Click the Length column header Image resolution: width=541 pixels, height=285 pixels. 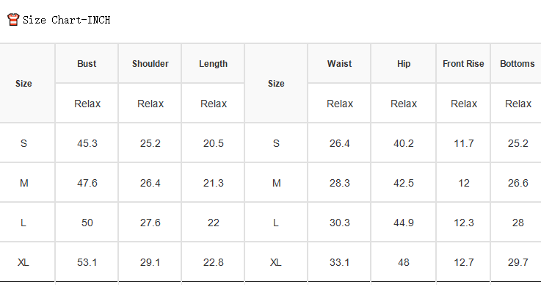point(213,64)
